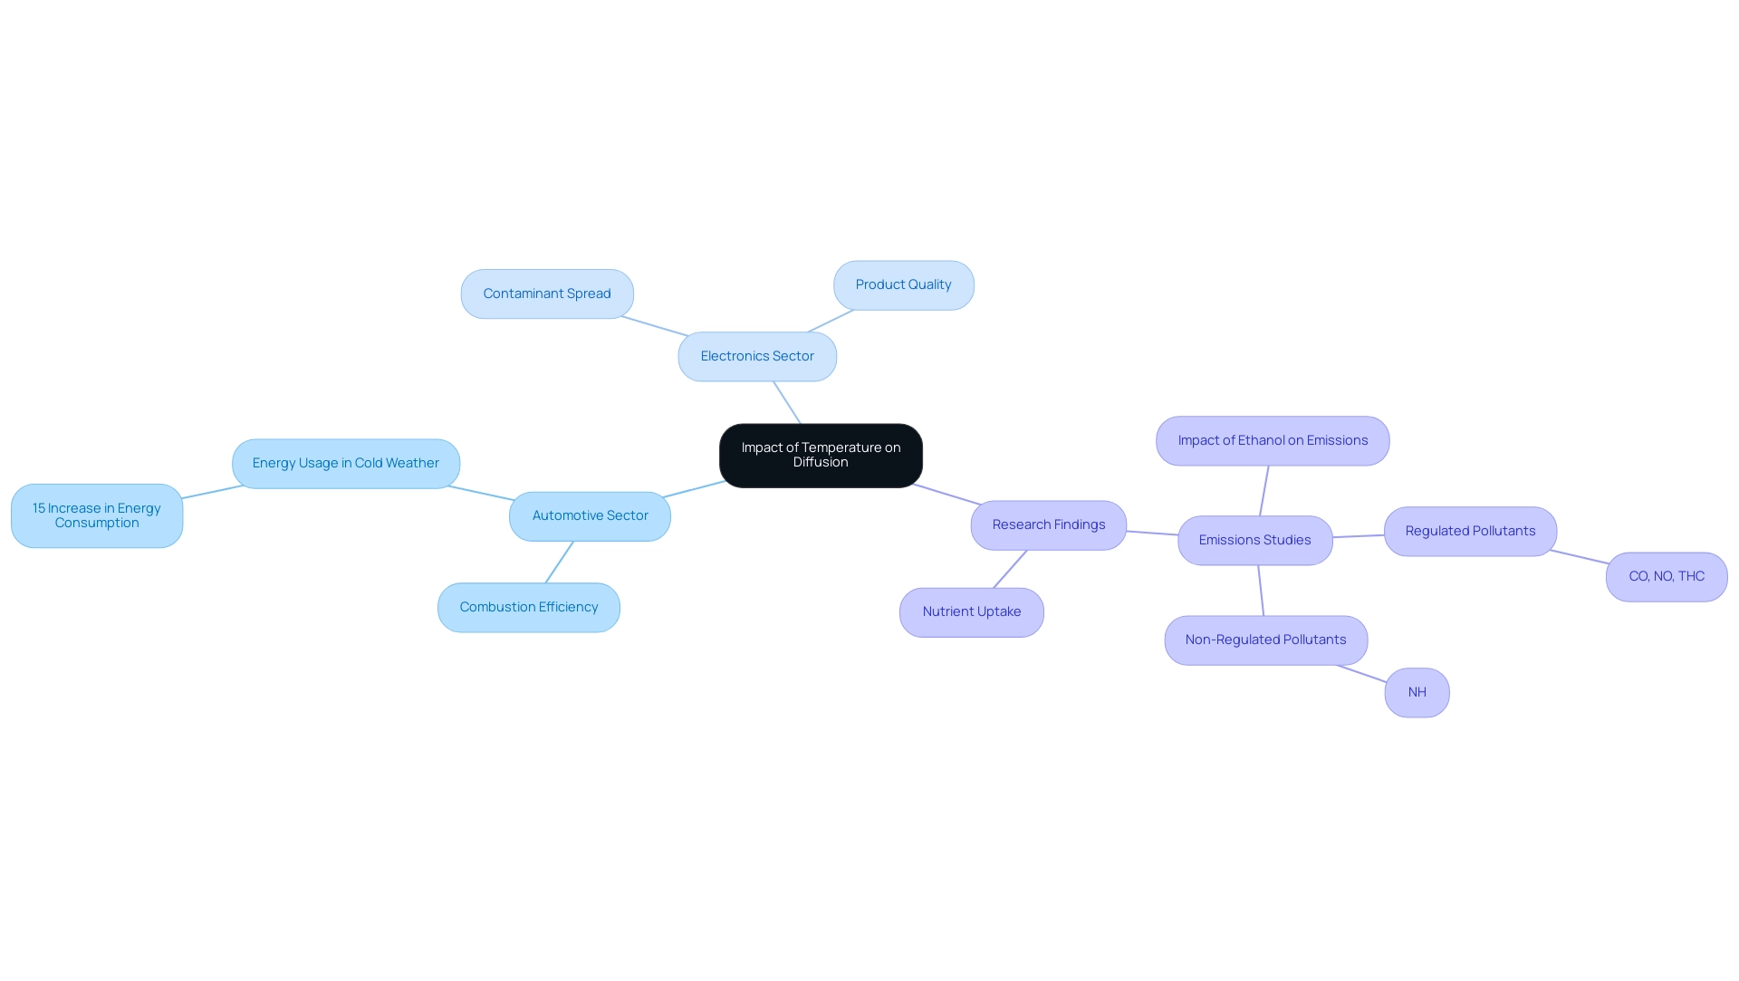Screen dimensions: 1739x981
Task: Toggle visibility of 'Combustion Efficiency' node
Action: point(528,607)
